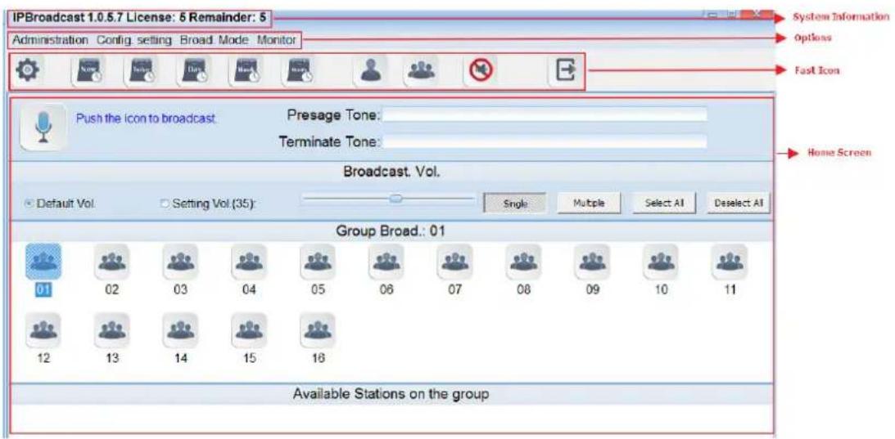Select group 12 icon
The width and height of the screenshot is (895, 439).
pos(43,330)
